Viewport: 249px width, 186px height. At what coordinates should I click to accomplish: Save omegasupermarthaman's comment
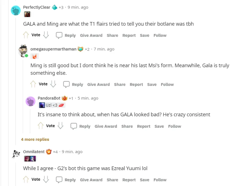click(x=152, y=84)
